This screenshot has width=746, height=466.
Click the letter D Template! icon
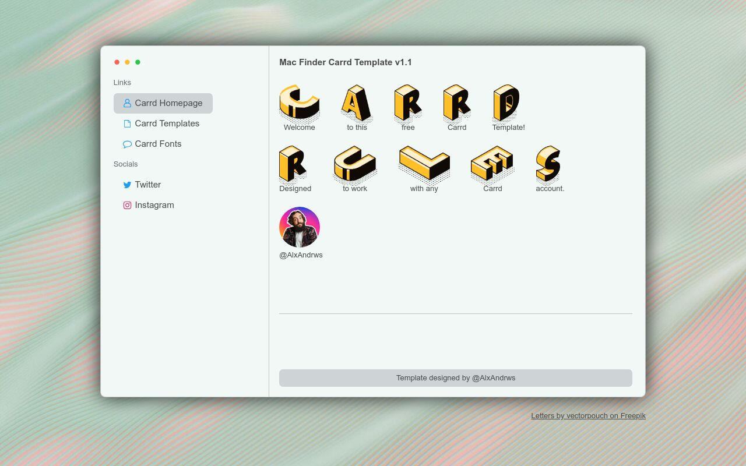click(507, 103)
